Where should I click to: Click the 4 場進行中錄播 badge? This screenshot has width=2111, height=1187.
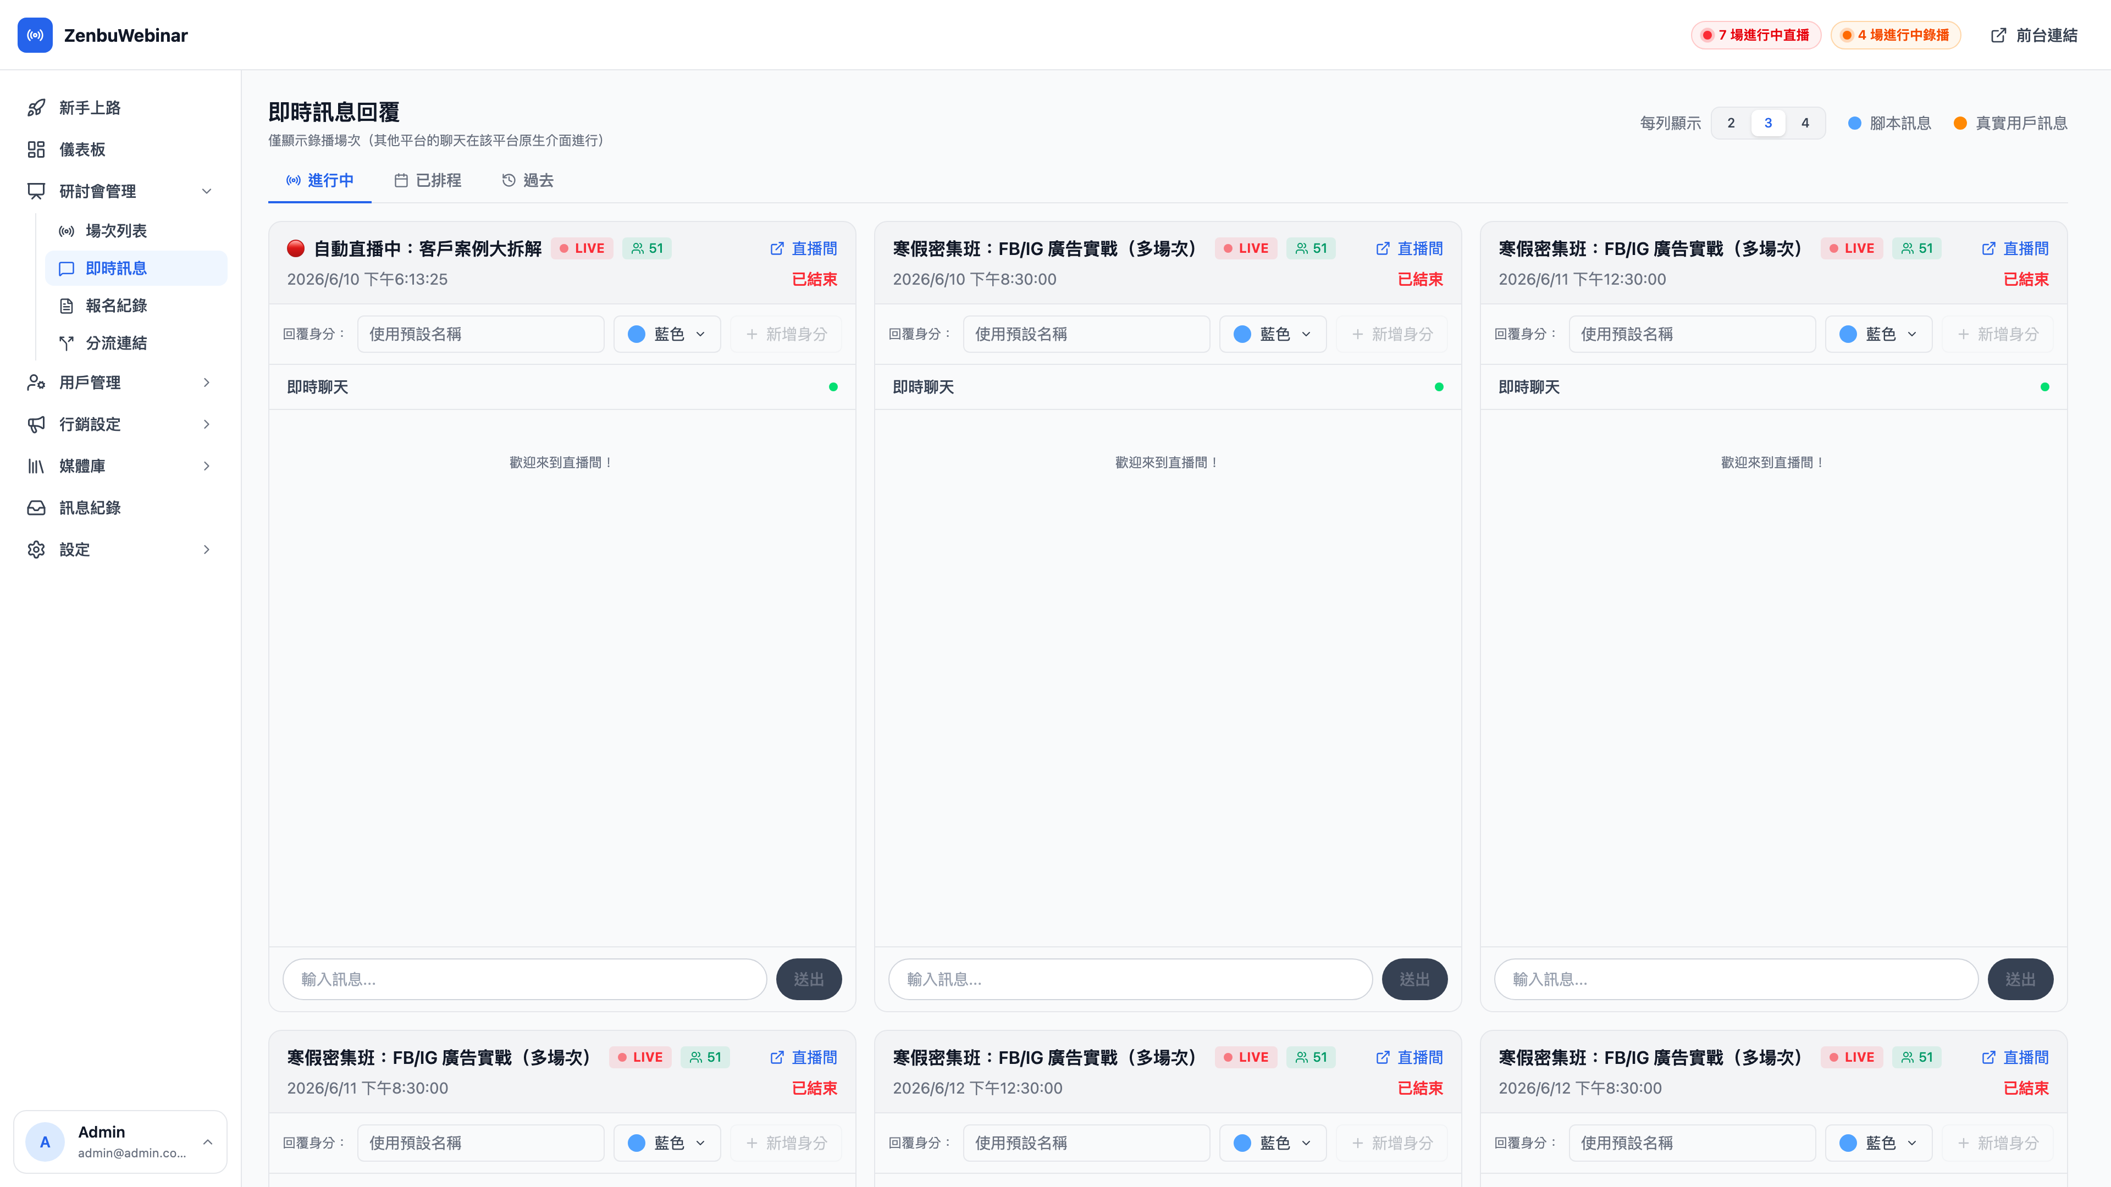(x=1896, y=35)
